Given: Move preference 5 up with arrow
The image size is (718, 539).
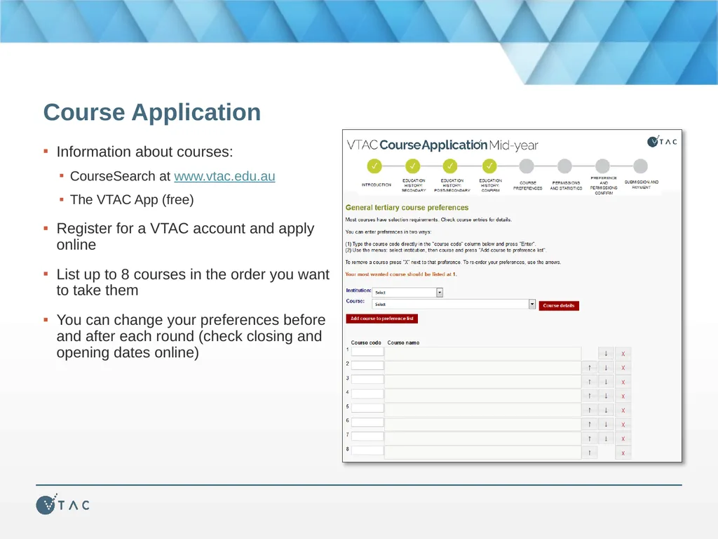Looking at the screenshot, I should click(x=589, y=410).
